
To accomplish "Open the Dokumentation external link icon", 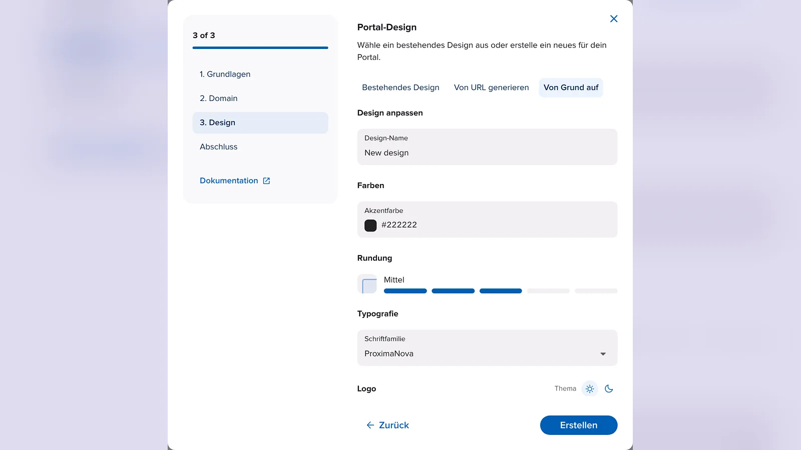I will (266, 181).
